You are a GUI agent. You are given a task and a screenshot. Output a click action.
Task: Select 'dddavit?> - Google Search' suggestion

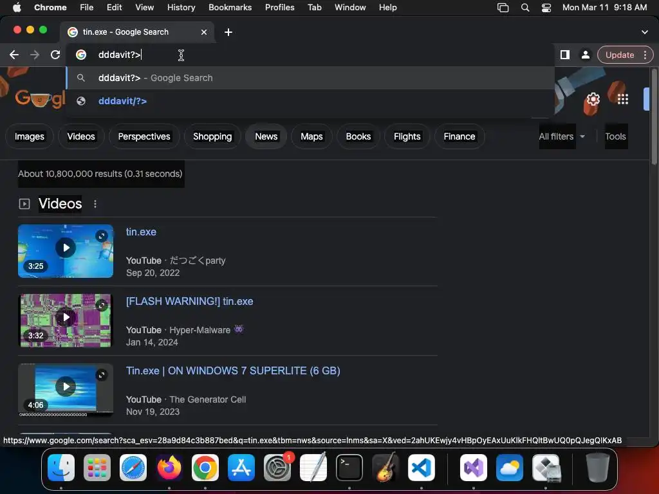coord(310,78)
